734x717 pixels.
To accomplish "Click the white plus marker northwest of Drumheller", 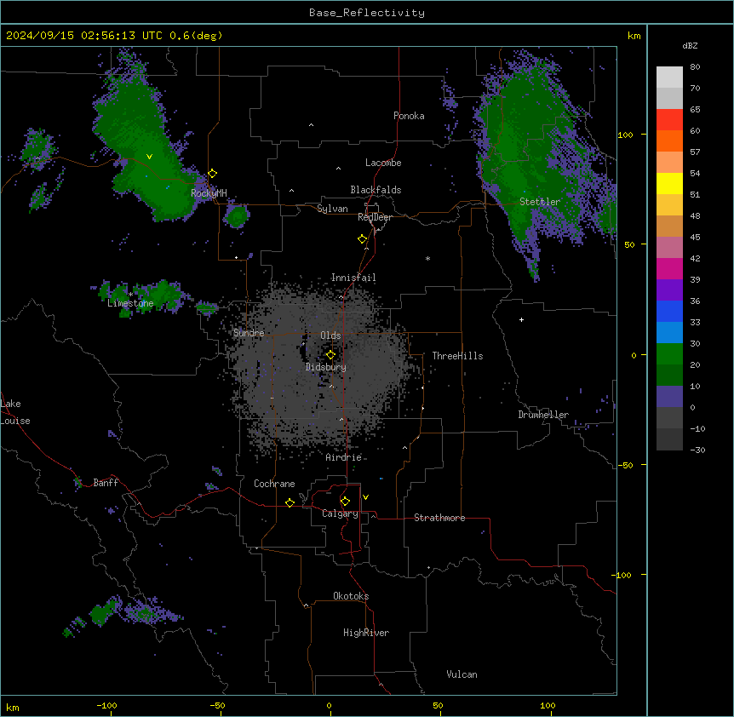I will [x=521, y=319].
